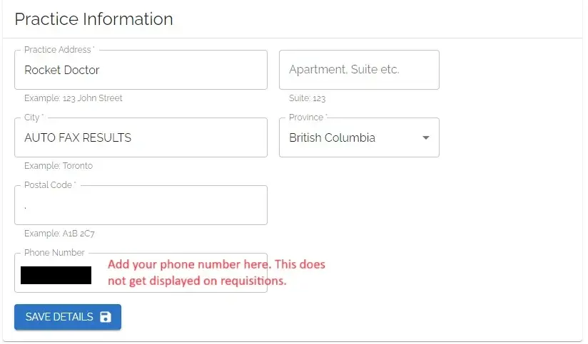This screenshot has width=588, height=344.
Task: Click the Practice Information heading
Action: click(93, 19)
